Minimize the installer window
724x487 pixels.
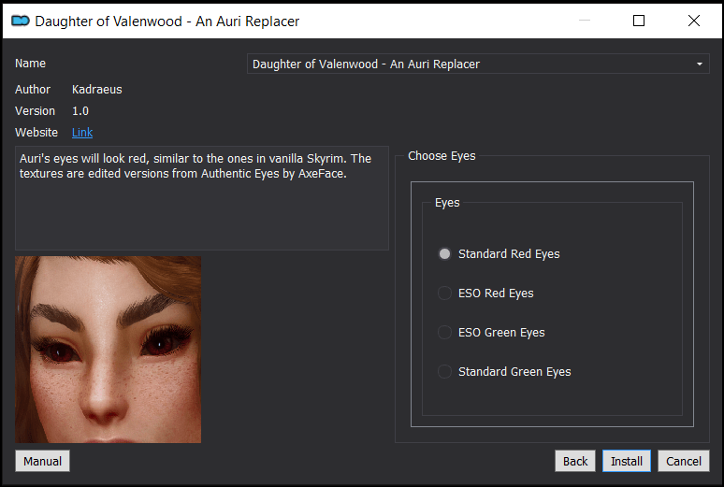[x=585, y=21]
